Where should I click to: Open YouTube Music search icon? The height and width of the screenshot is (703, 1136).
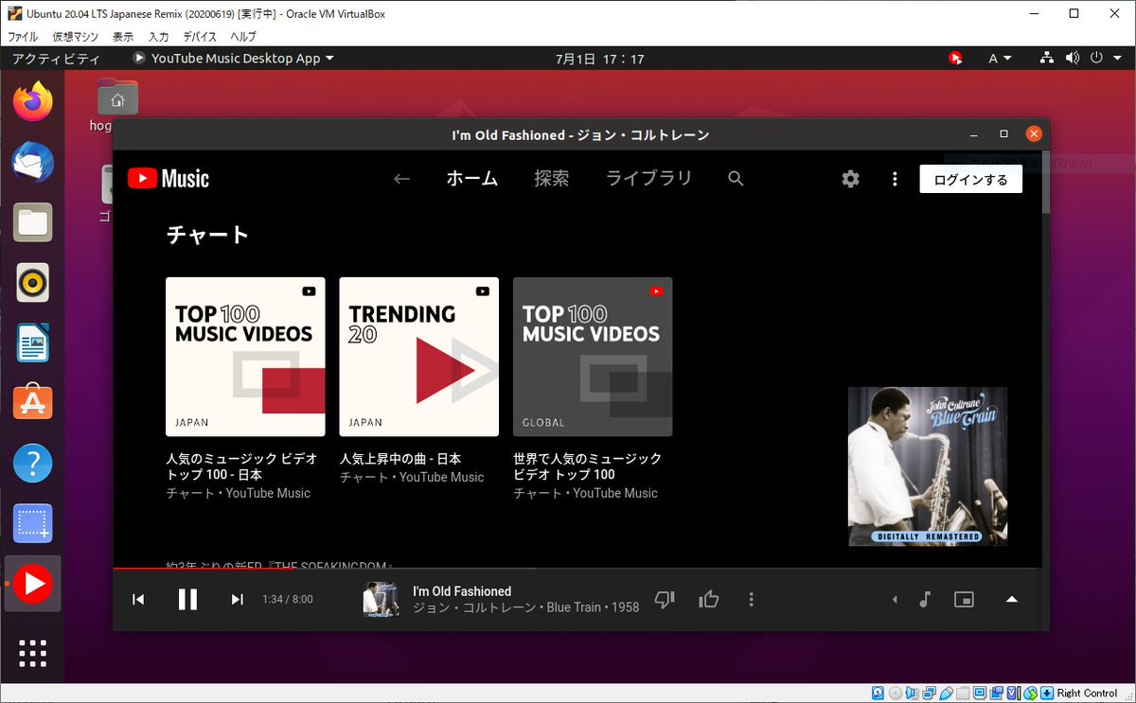(736, 179)
